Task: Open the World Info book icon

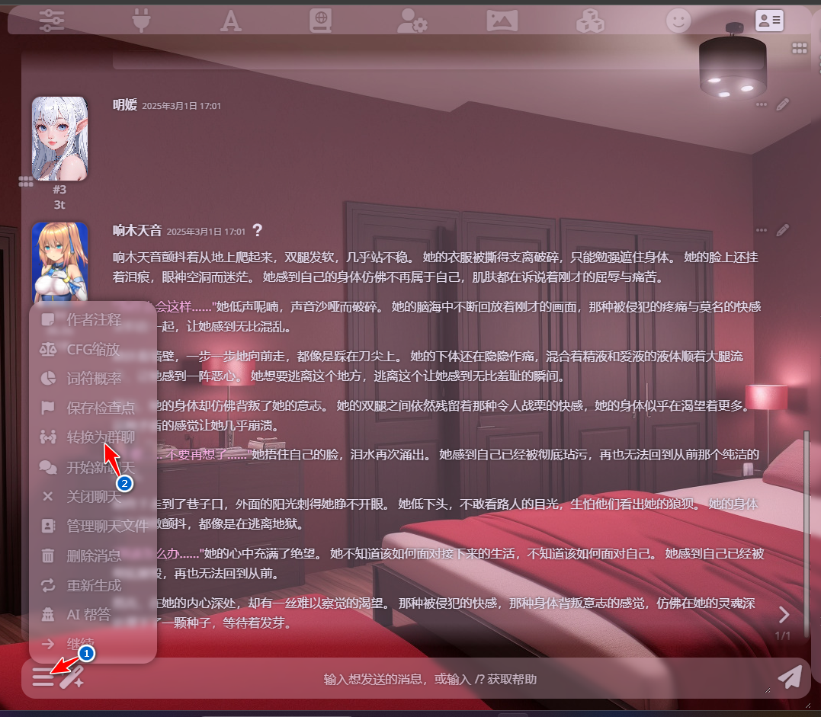Action: click(320, 20)
